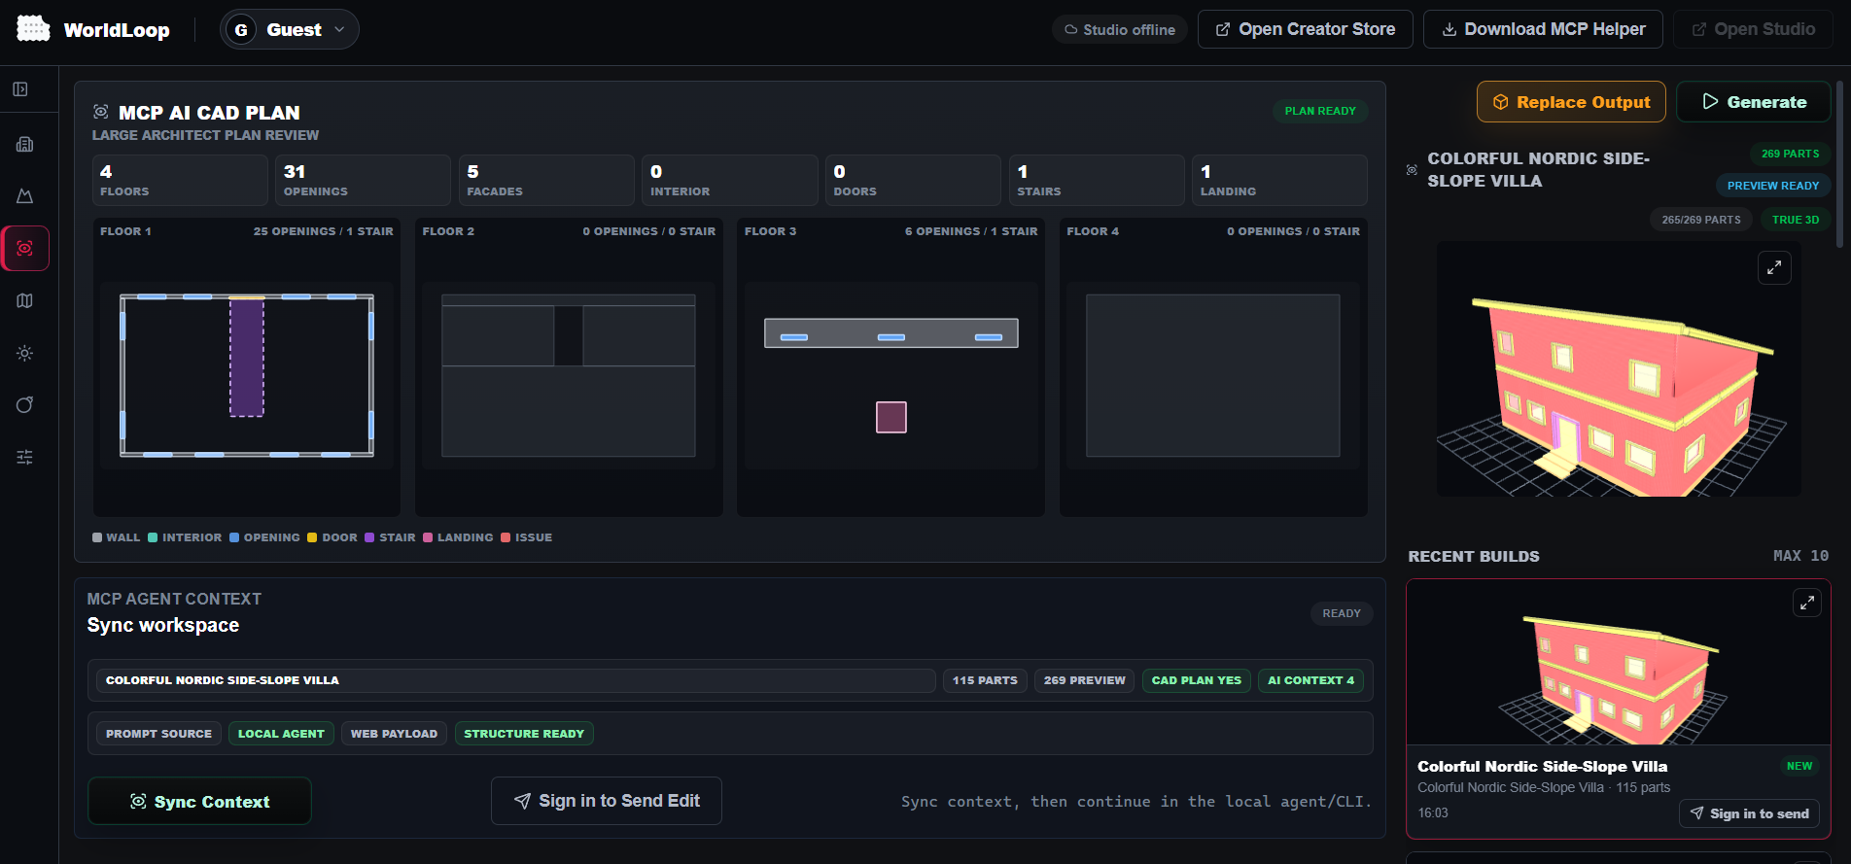The height and width of the screenshot is (864, 1851).
Task: Open the Guest account dropdown
Action: [290, 29]
